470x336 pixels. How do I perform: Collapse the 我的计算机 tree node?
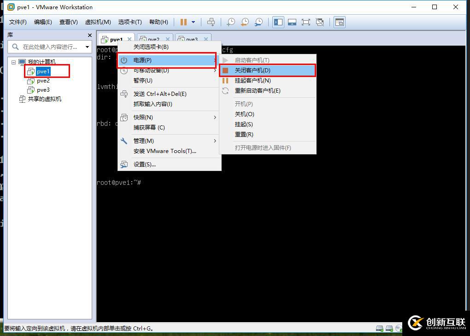(x=14, y=62)
